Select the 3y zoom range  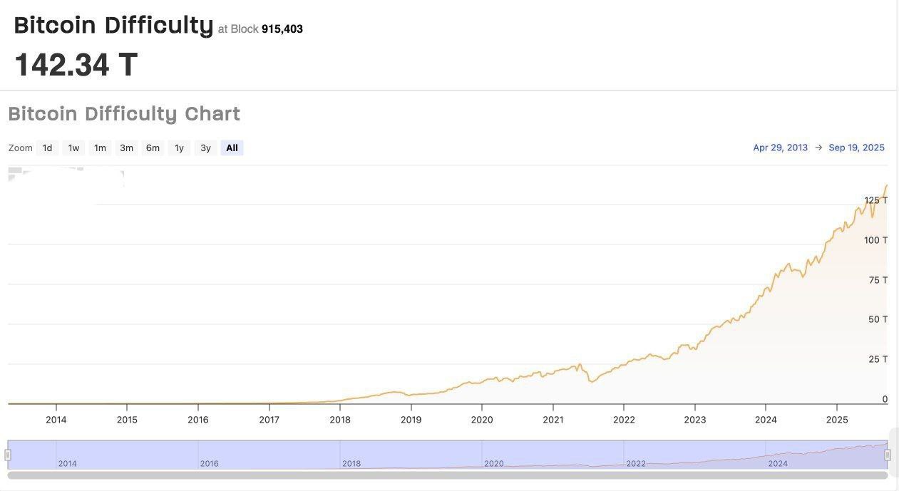205,148
